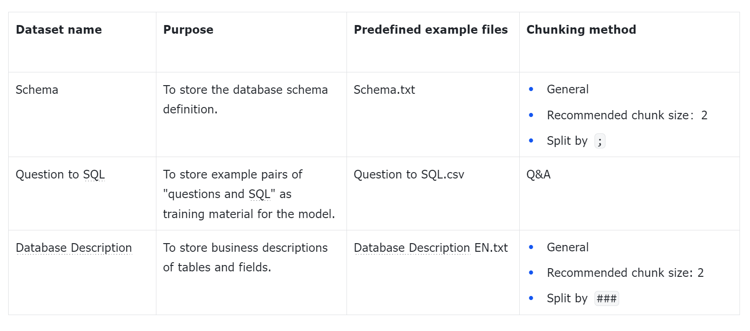Click "General" bullet in Database Description row

[x=568, y=247]
